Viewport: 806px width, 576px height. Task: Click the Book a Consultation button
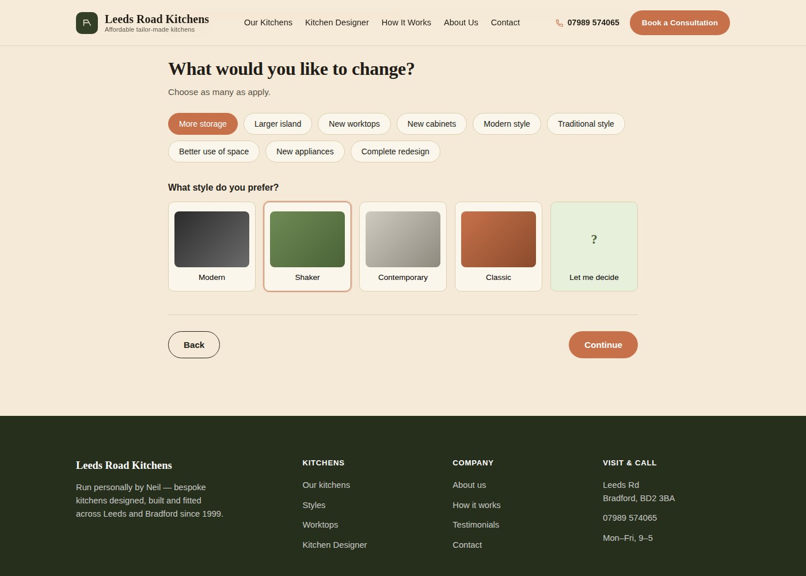(x=680, y=23)
